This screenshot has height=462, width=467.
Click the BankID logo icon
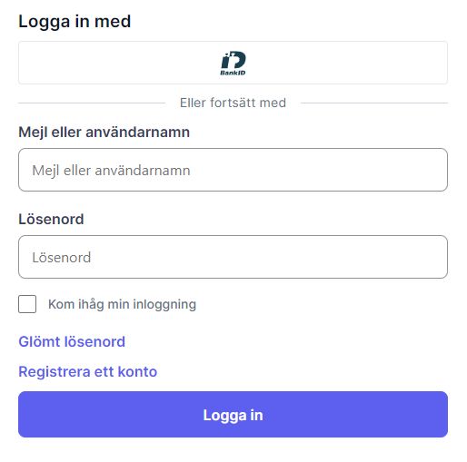(x=233, y=63)
